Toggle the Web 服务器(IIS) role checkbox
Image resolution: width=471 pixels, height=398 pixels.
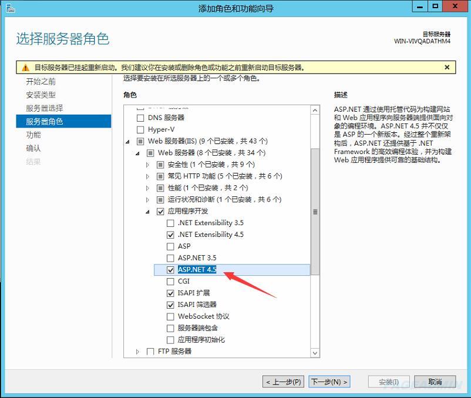140,141
